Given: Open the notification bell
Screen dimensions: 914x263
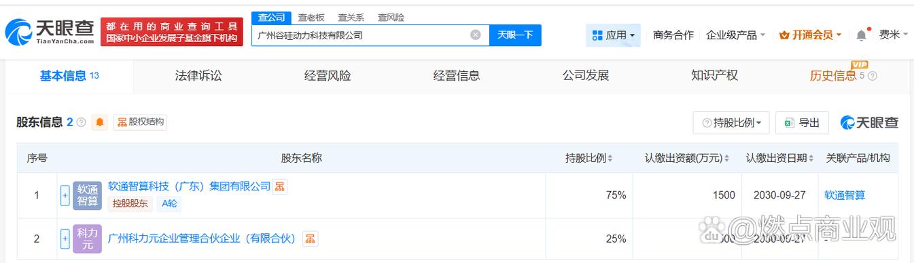Looking at the screenshot, I should click(x=862, y=35).
